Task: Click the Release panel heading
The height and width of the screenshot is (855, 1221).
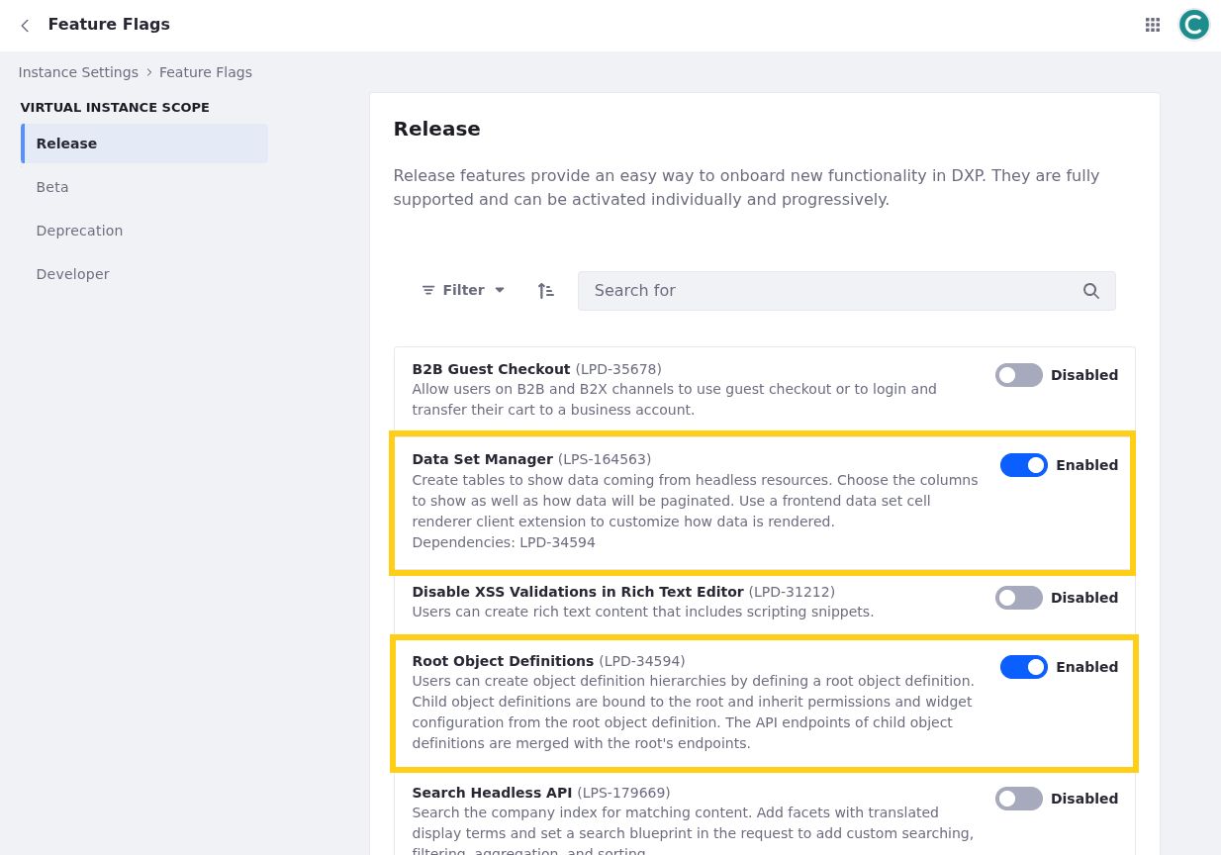Action: click(x=436, y=129)
